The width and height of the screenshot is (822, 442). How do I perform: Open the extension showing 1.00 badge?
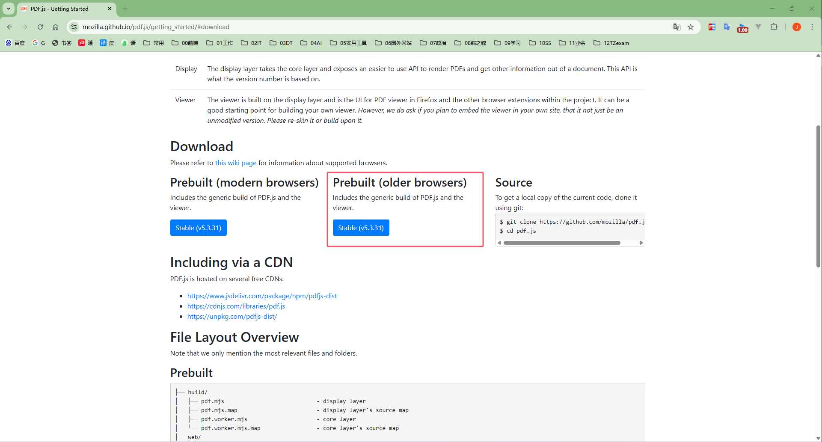click(743, 28)
